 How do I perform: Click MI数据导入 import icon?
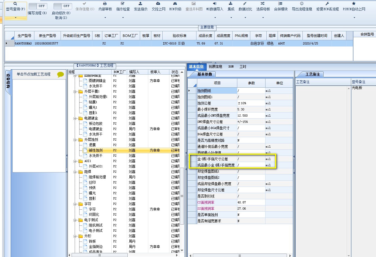pos(214,4)
